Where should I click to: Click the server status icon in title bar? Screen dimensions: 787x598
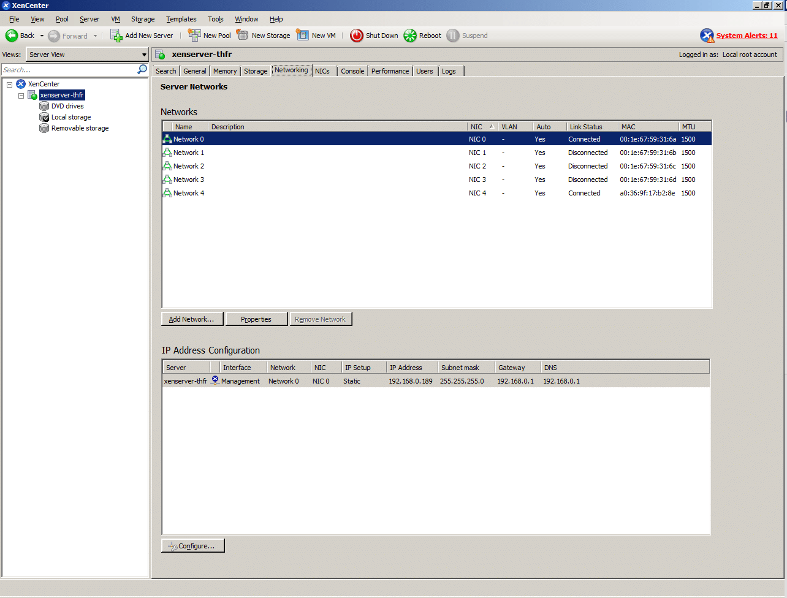[x=161, y=55]
